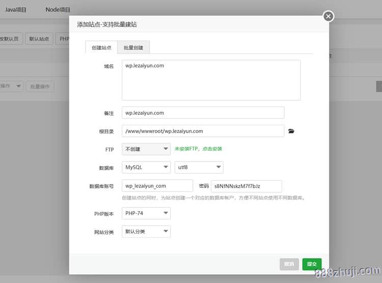Click the 根目录 path input field

click(x=203, y=131)
